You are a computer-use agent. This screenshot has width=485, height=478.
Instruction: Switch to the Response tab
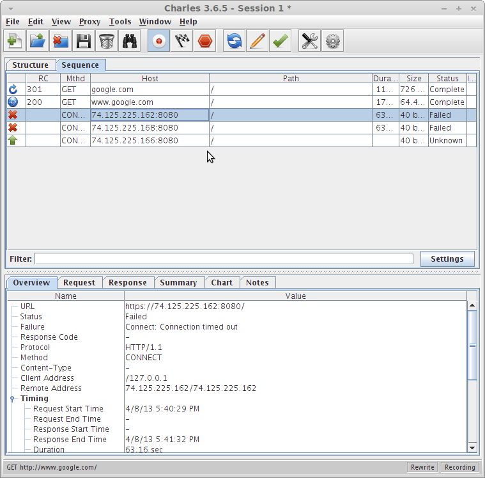(x=128, y=283)
